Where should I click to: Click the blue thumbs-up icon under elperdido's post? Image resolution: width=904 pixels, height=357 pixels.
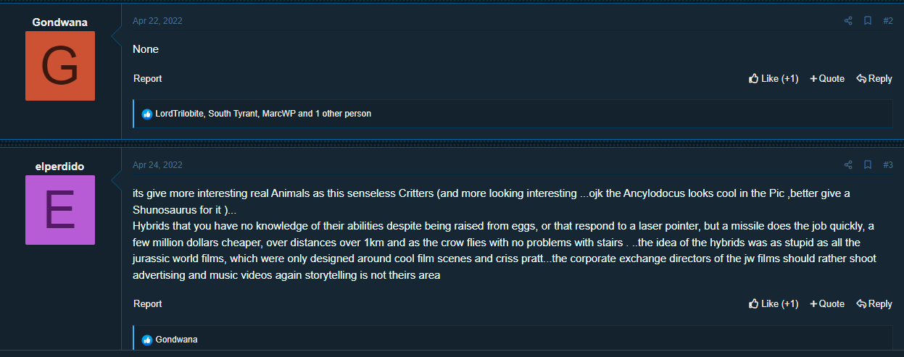pos(147,340)
